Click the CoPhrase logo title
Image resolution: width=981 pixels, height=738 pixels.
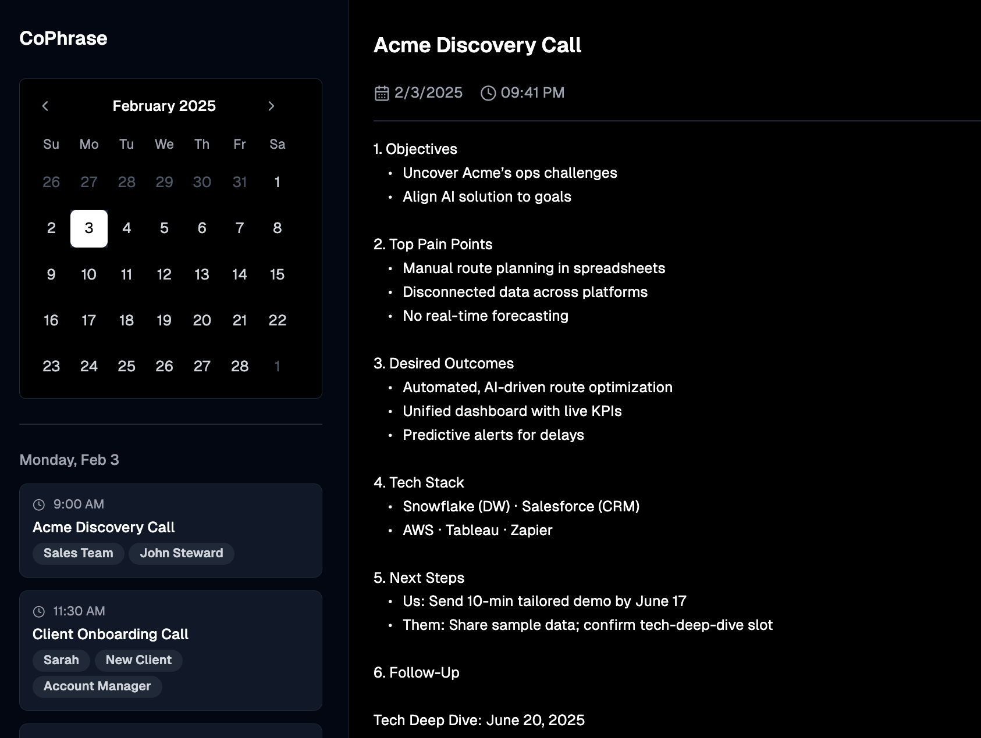pos(63,38)
